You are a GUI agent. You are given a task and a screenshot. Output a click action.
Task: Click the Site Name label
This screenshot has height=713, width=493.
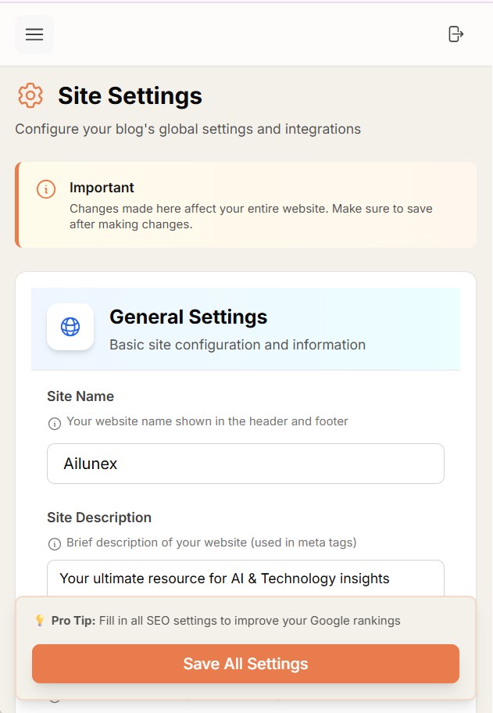coord(80,396)
